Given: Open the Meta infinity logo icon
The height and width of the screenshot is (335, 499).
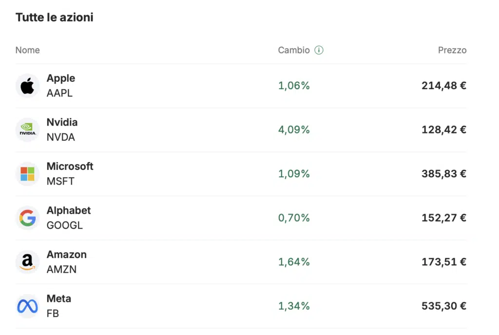Looking at the screenshot, I should [x=27, y=306].
